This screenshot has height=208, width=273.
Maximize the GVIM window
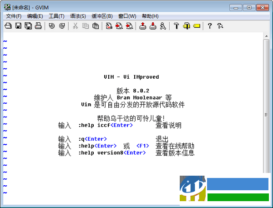pyautogui.click(x=249, y=7)
